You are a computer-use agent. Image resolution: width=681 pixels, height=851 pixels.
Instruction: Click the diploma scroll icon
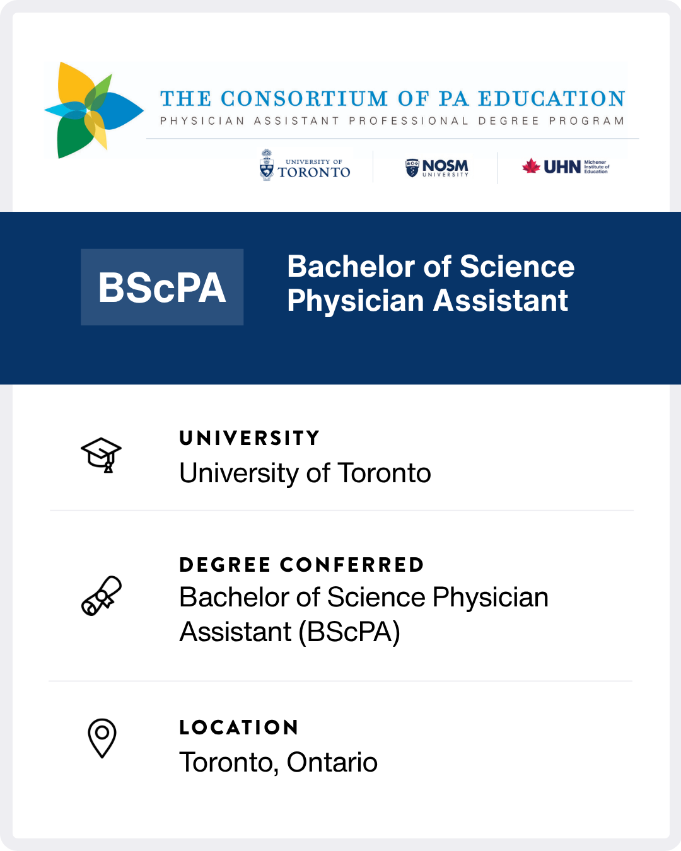[x=102, y=596]
